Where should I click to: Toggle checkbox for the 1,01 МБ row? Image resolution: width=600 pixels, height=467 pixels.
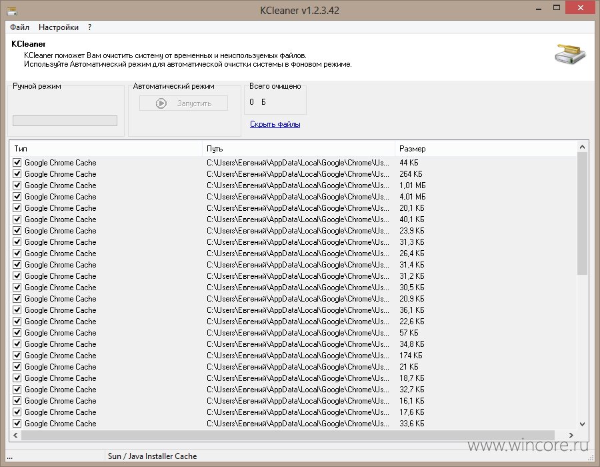click(x=17, y=185)
